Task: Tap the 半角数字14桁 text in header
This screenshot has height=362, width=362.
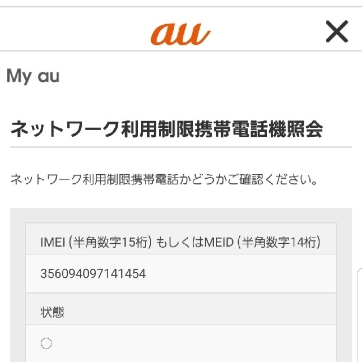Action: (x=279, y=242)
